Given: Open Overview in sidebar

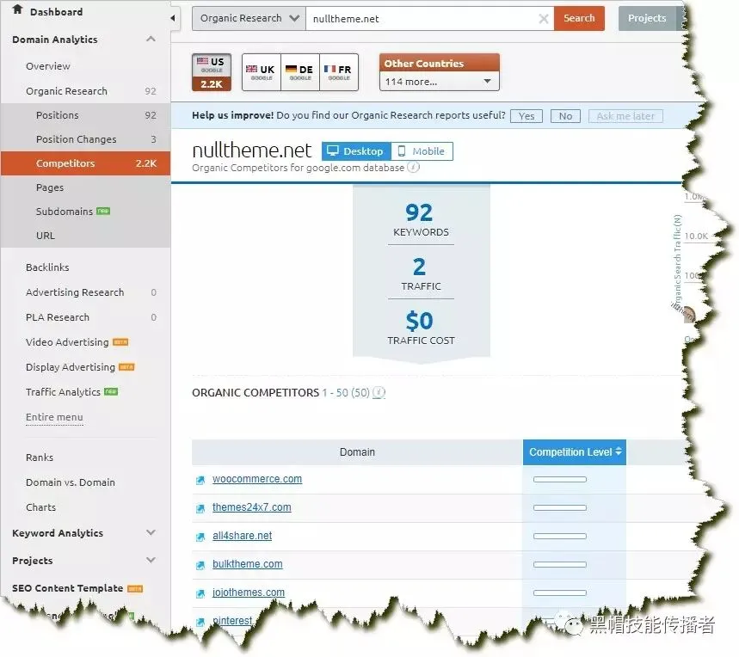Looking at the screenshot, I should click(x=48, y=66).
